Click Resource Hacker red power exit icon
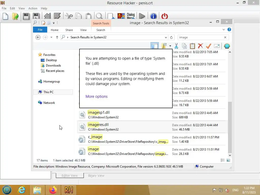This screenshot has width=260, height=195. click(x=165, y=16)
